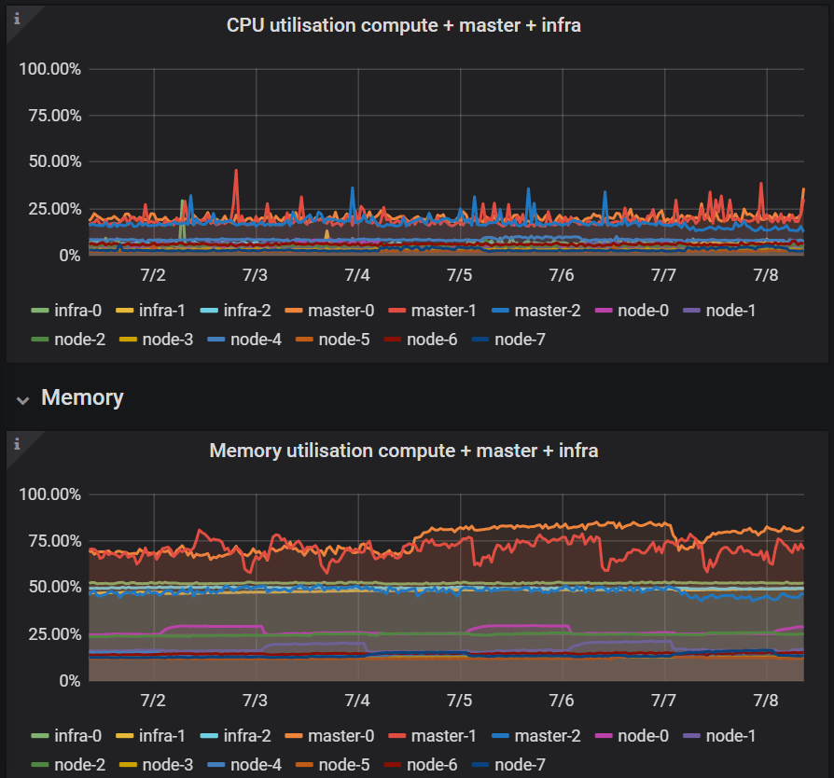Open the Memory utilisation panel title menu
This screenshot has width=834, height=778.
(x=405, y=451)
